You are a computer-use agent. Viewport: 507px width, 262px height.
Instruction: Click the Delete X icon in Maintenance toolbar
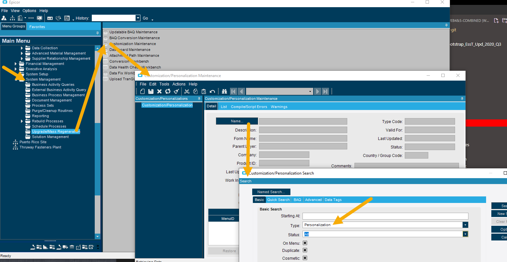pos(159,91)
